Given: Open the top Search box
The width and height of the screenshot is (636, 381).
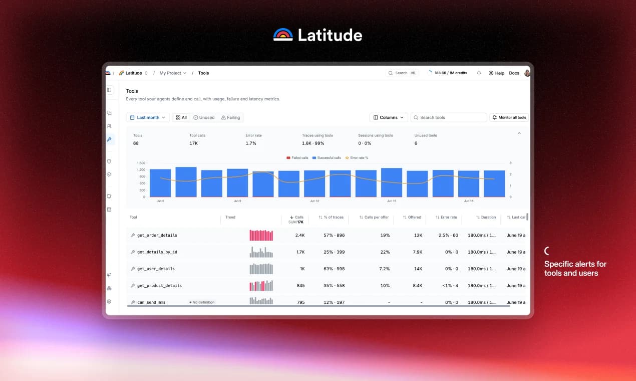Looking at the screenshot, I should 402,73.
